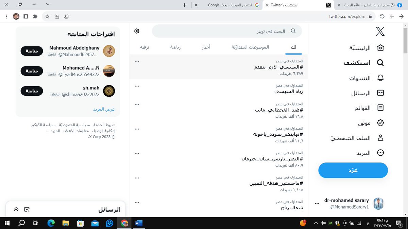Open more options for #السيسي_لازم_يتعدم trend
Image resolution: width=408 pixels, height=229 pixels.
coord(137,62)
